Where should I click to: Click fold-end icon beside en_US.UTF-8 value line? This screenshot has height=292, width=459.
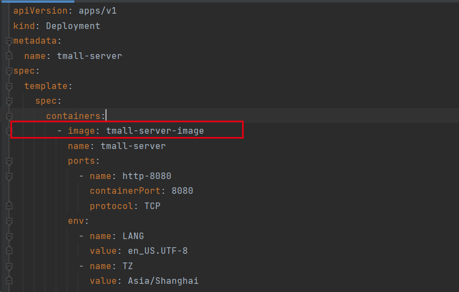coord(9,251)
